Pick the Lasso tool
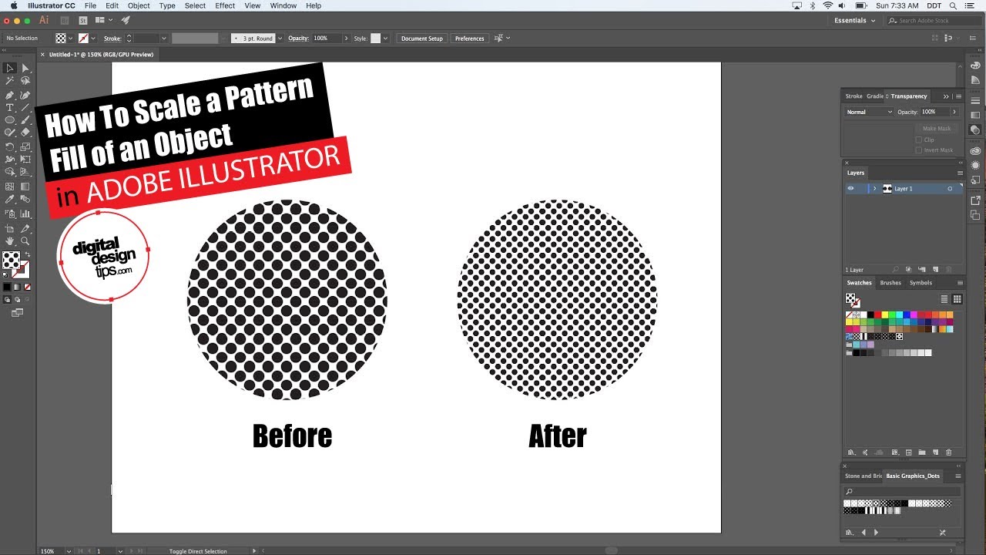 coord(25,81)
